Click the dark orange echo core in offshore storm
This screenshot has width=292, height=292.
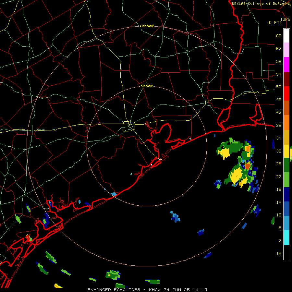click(248, 166)
